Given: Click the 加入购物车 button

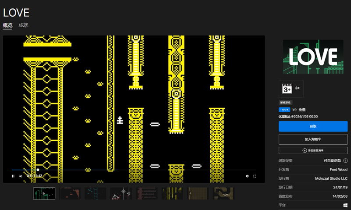Looking at the screenshot, I should click(313, 139).
